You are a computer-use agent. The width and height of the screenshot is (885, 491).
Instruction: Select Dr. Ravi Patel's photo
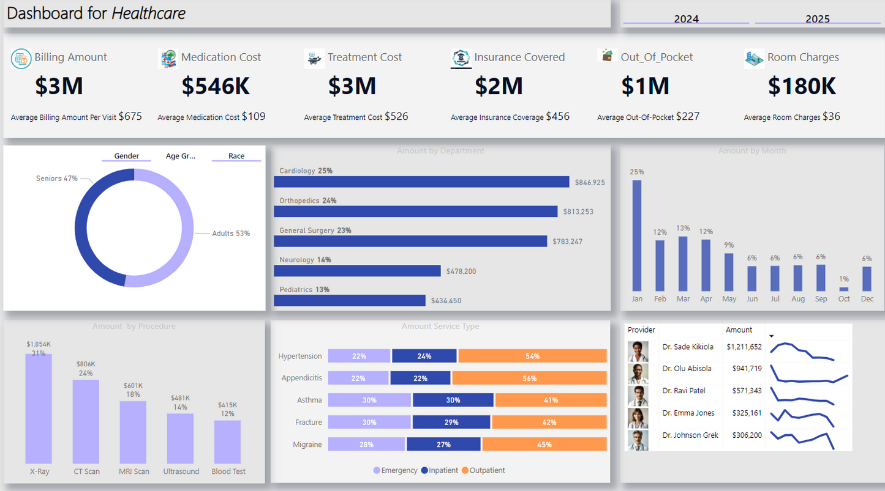click(x=638, y=396)
